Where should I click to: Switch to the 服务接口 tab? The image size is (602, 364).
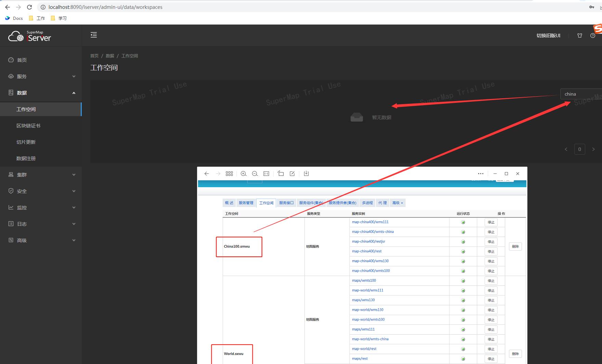pos(286,203)
